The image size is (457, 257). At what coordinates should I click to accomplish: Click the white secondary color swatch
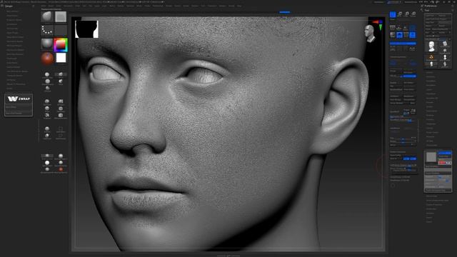pyautogui.click(x=61, y=58)
